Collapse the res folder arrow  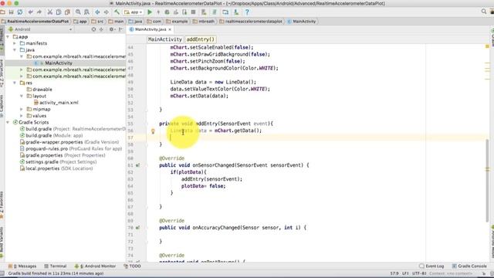click(x=15, y=83)
